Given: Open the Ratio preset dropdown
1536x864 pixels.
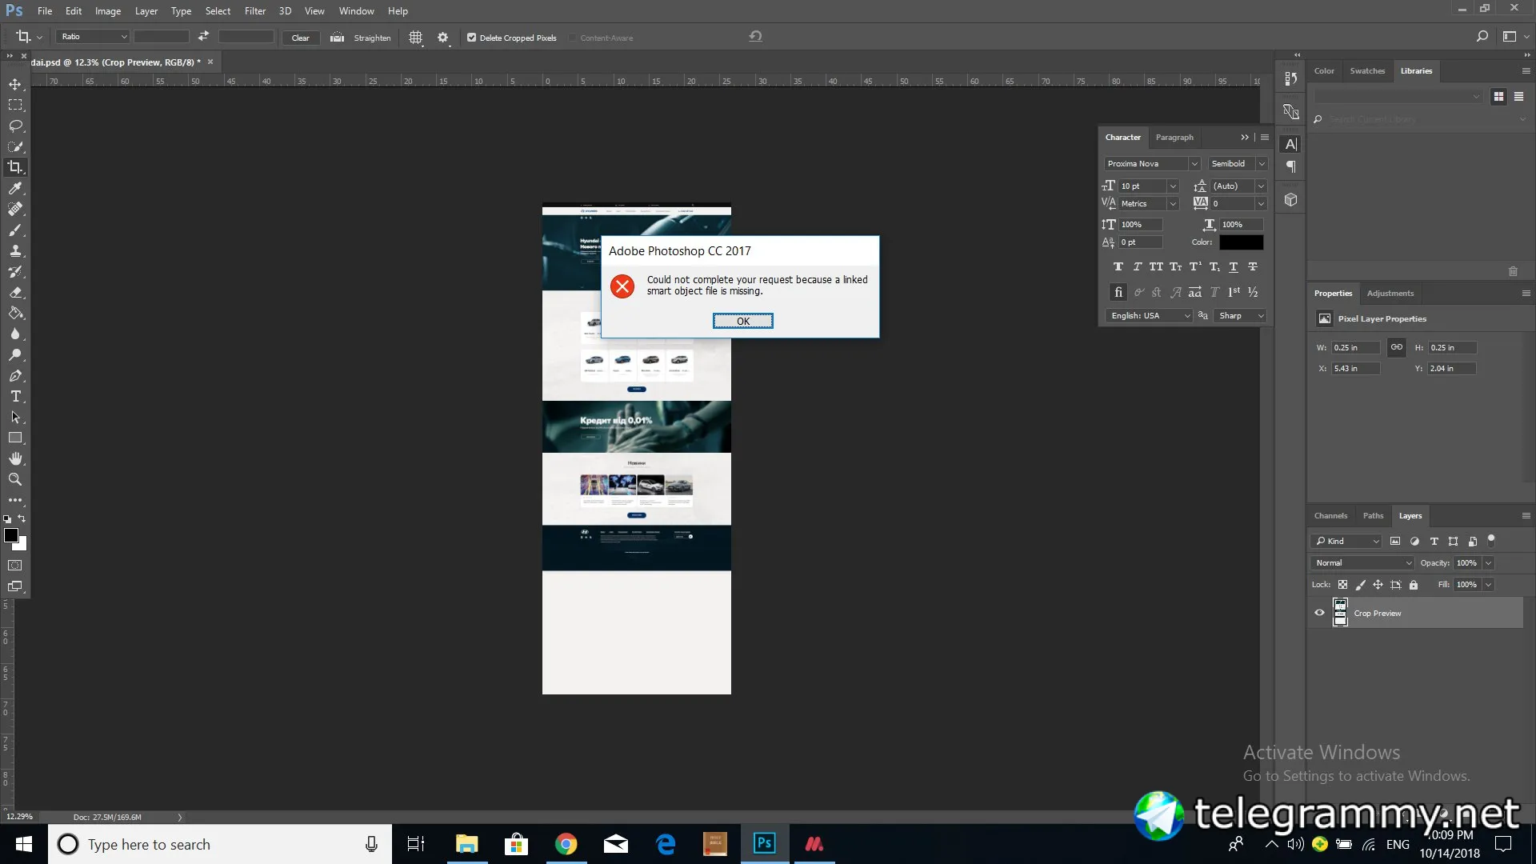Looking at the screenshot, I should pyautogui.click(x=93, y=37).
